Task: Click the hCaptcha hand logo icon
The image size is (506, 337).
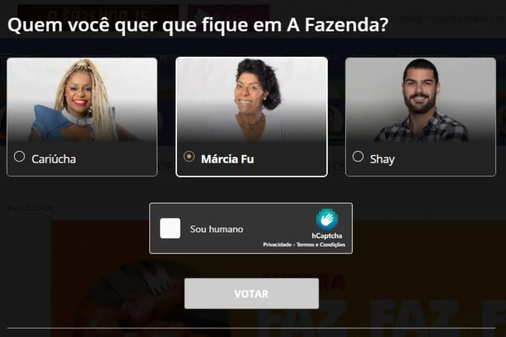Action: pos(327,219)
